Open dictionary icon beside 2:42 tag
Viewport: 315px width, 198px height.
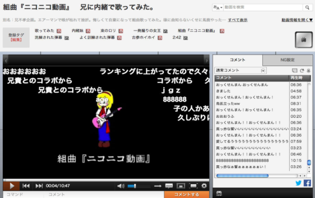(185, 38)
